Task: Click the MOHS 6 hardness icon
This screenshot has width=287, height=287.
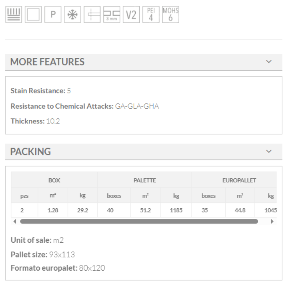Action: tap(171, 15)
